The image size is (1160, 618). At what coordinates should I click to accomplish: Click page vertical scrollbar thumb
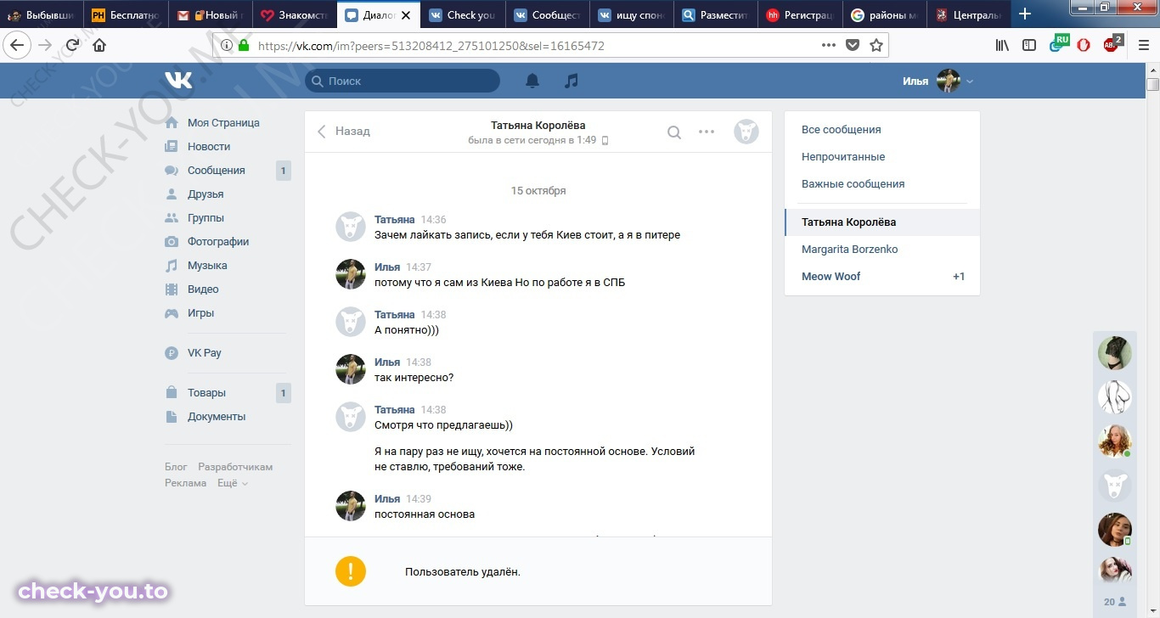(x=1152, y=84)
